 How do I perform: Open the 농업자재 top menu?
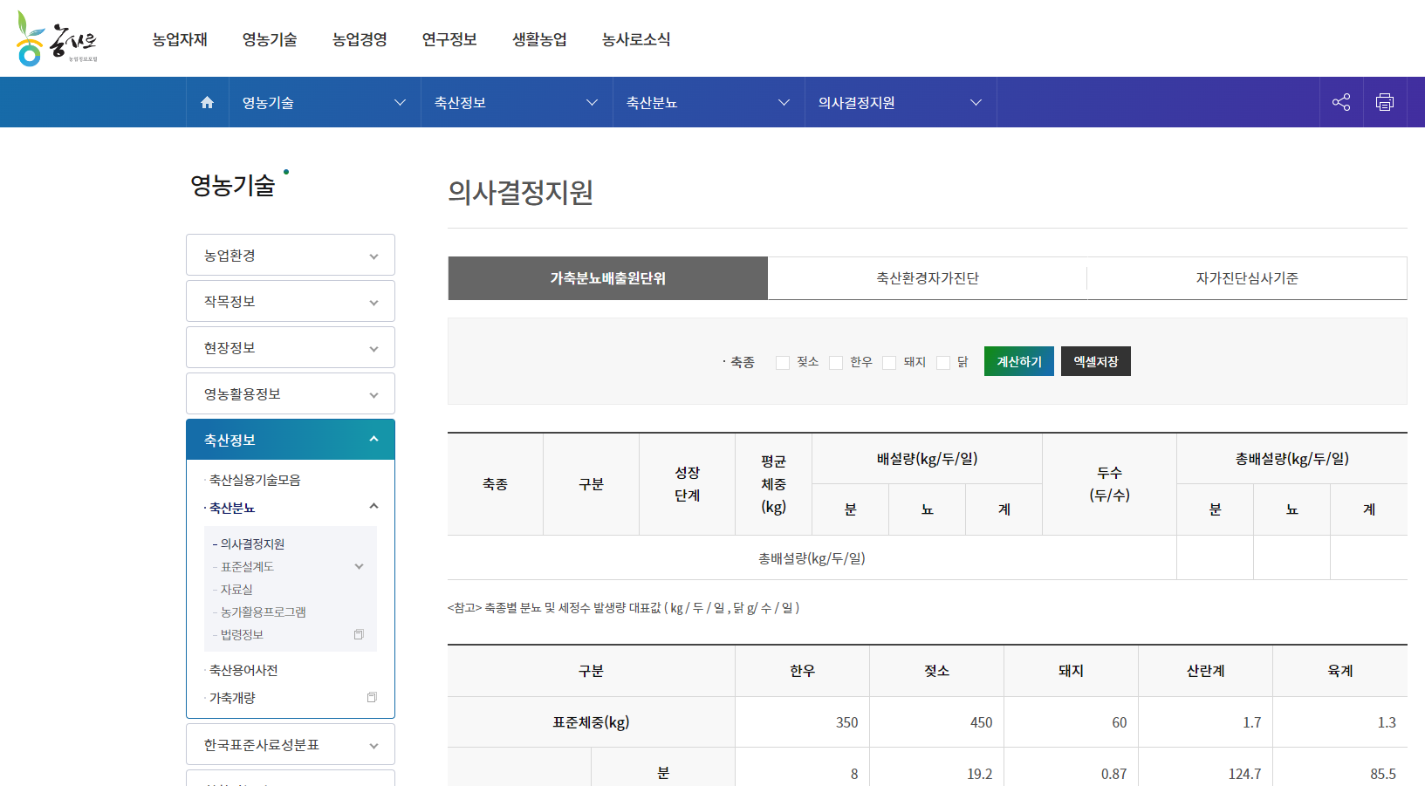pyautogui.click(x=180, y=39)
